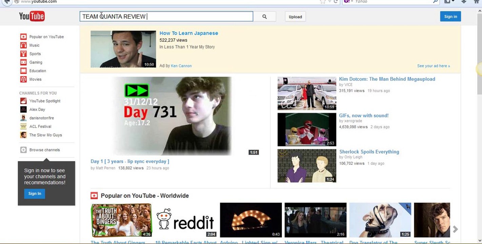Image resolution: width=482 pixels, height=244 pixels.
Task: Visit advertiser Ken Cannon's link
Action: pyautogui.click(x=181, y=66)
